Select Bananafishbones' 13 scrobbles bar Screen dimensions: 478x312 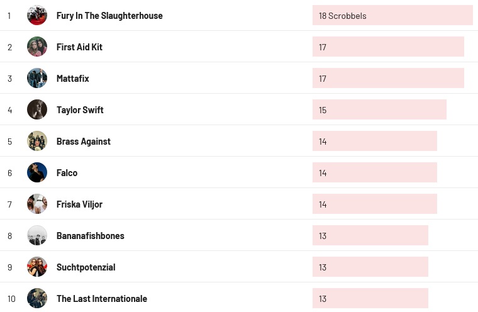[x=370, y=235]
